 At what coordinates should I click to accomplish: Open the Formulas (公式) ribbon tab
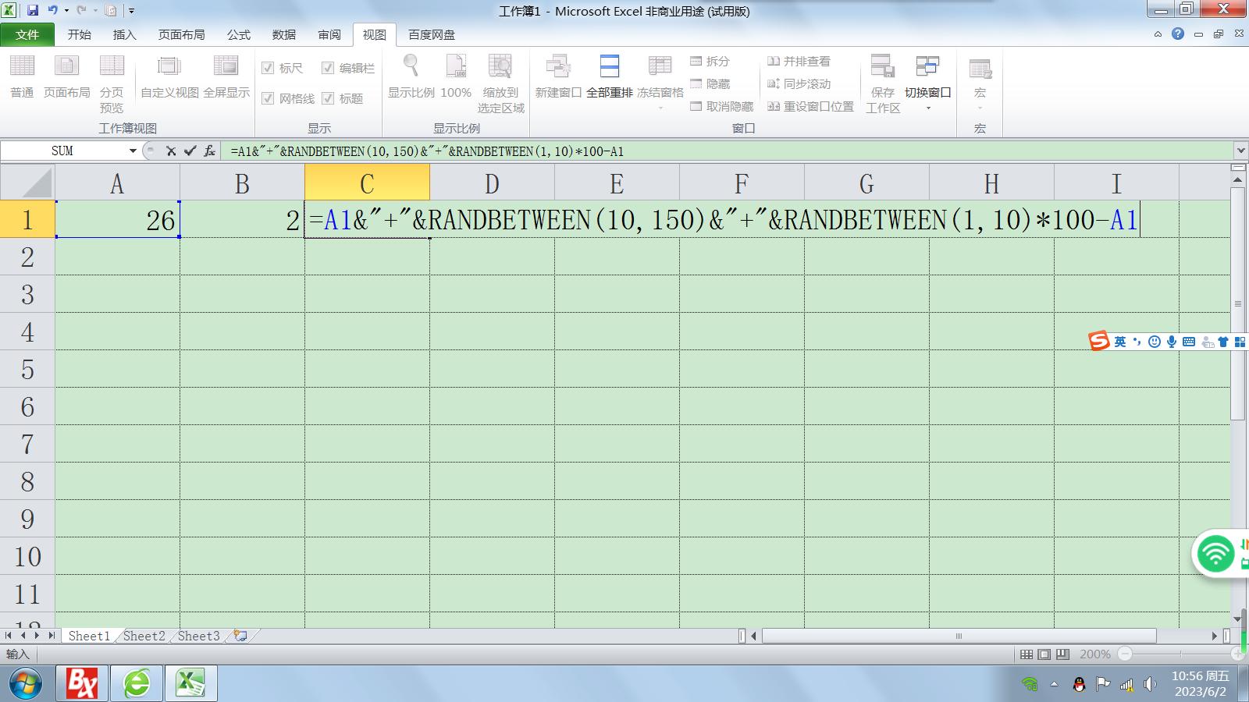tap(238, 34)
